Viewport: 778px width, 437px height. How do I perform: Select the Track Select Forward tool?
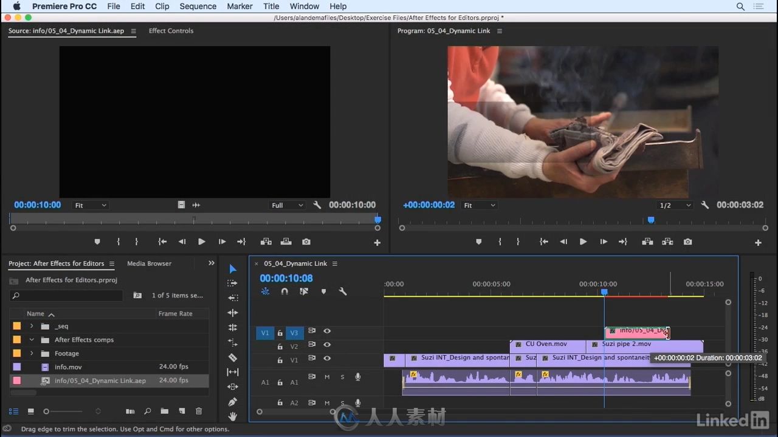tap(232, 283)
